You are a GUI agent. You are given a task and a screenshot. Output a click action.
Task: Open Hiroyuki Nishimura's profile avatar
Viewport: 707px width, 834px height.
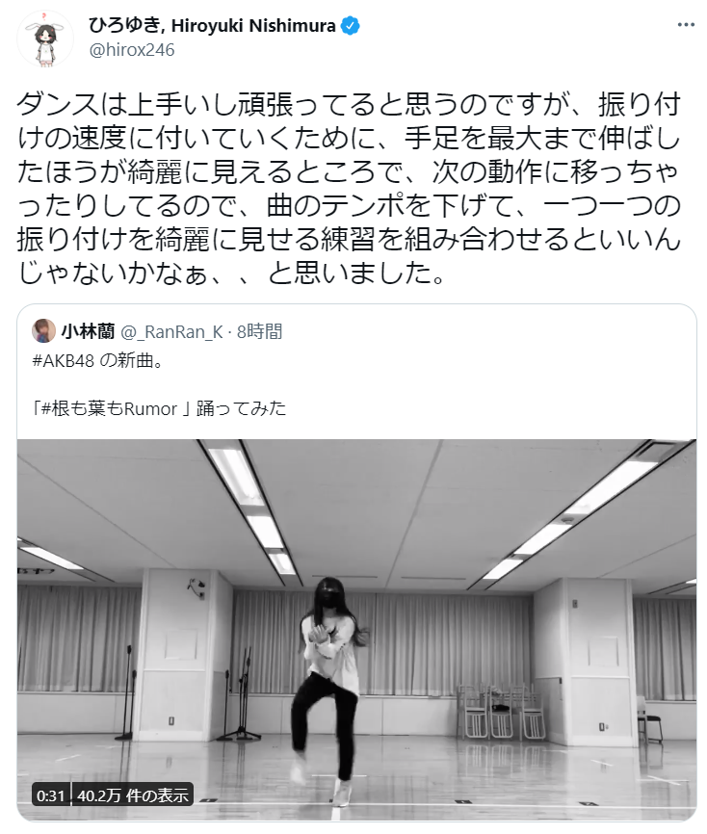pyautogui.click(x=45, y=39)
